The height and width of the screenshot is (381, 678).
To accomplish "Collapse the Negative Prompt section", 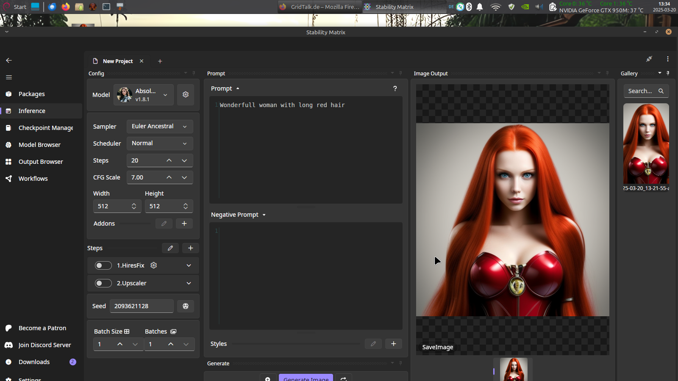I will pos(264,215).
